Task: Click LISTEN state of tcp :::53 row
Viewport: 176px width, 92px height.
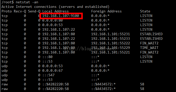Action: pyautogui.click(x=146, y=62)
